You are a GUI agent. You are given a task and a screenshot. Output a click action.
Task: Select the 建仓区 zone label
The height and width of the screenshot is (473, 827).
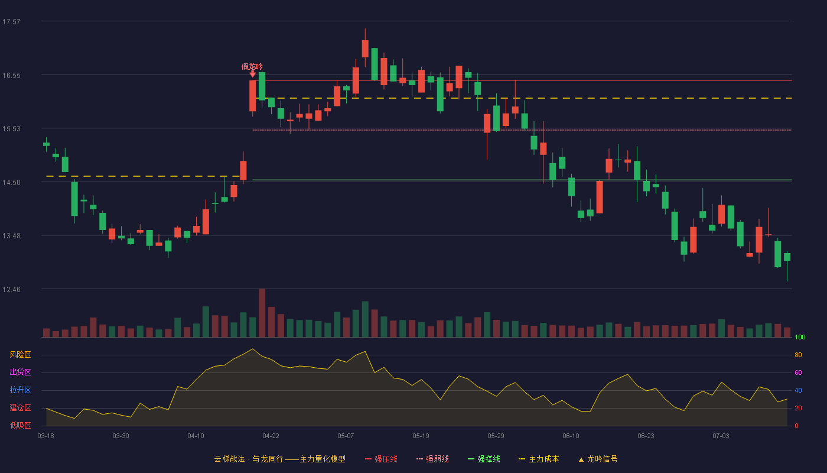[x=20, y=408]
